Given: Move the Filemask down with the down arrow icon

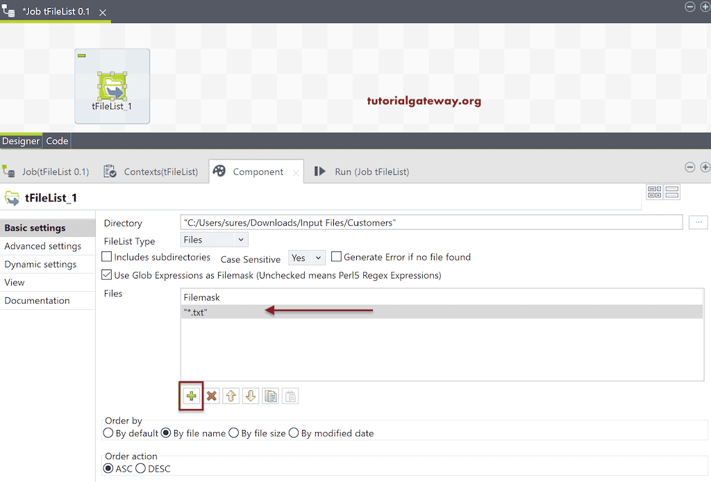Looking at the screenshot, I should 250,396.
